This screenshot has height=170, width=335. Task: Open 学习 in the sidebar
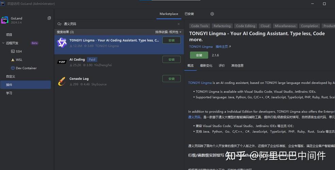(9, 93)
